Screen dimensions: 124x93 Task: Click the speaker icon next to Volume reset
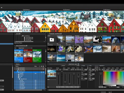[80, 87]
